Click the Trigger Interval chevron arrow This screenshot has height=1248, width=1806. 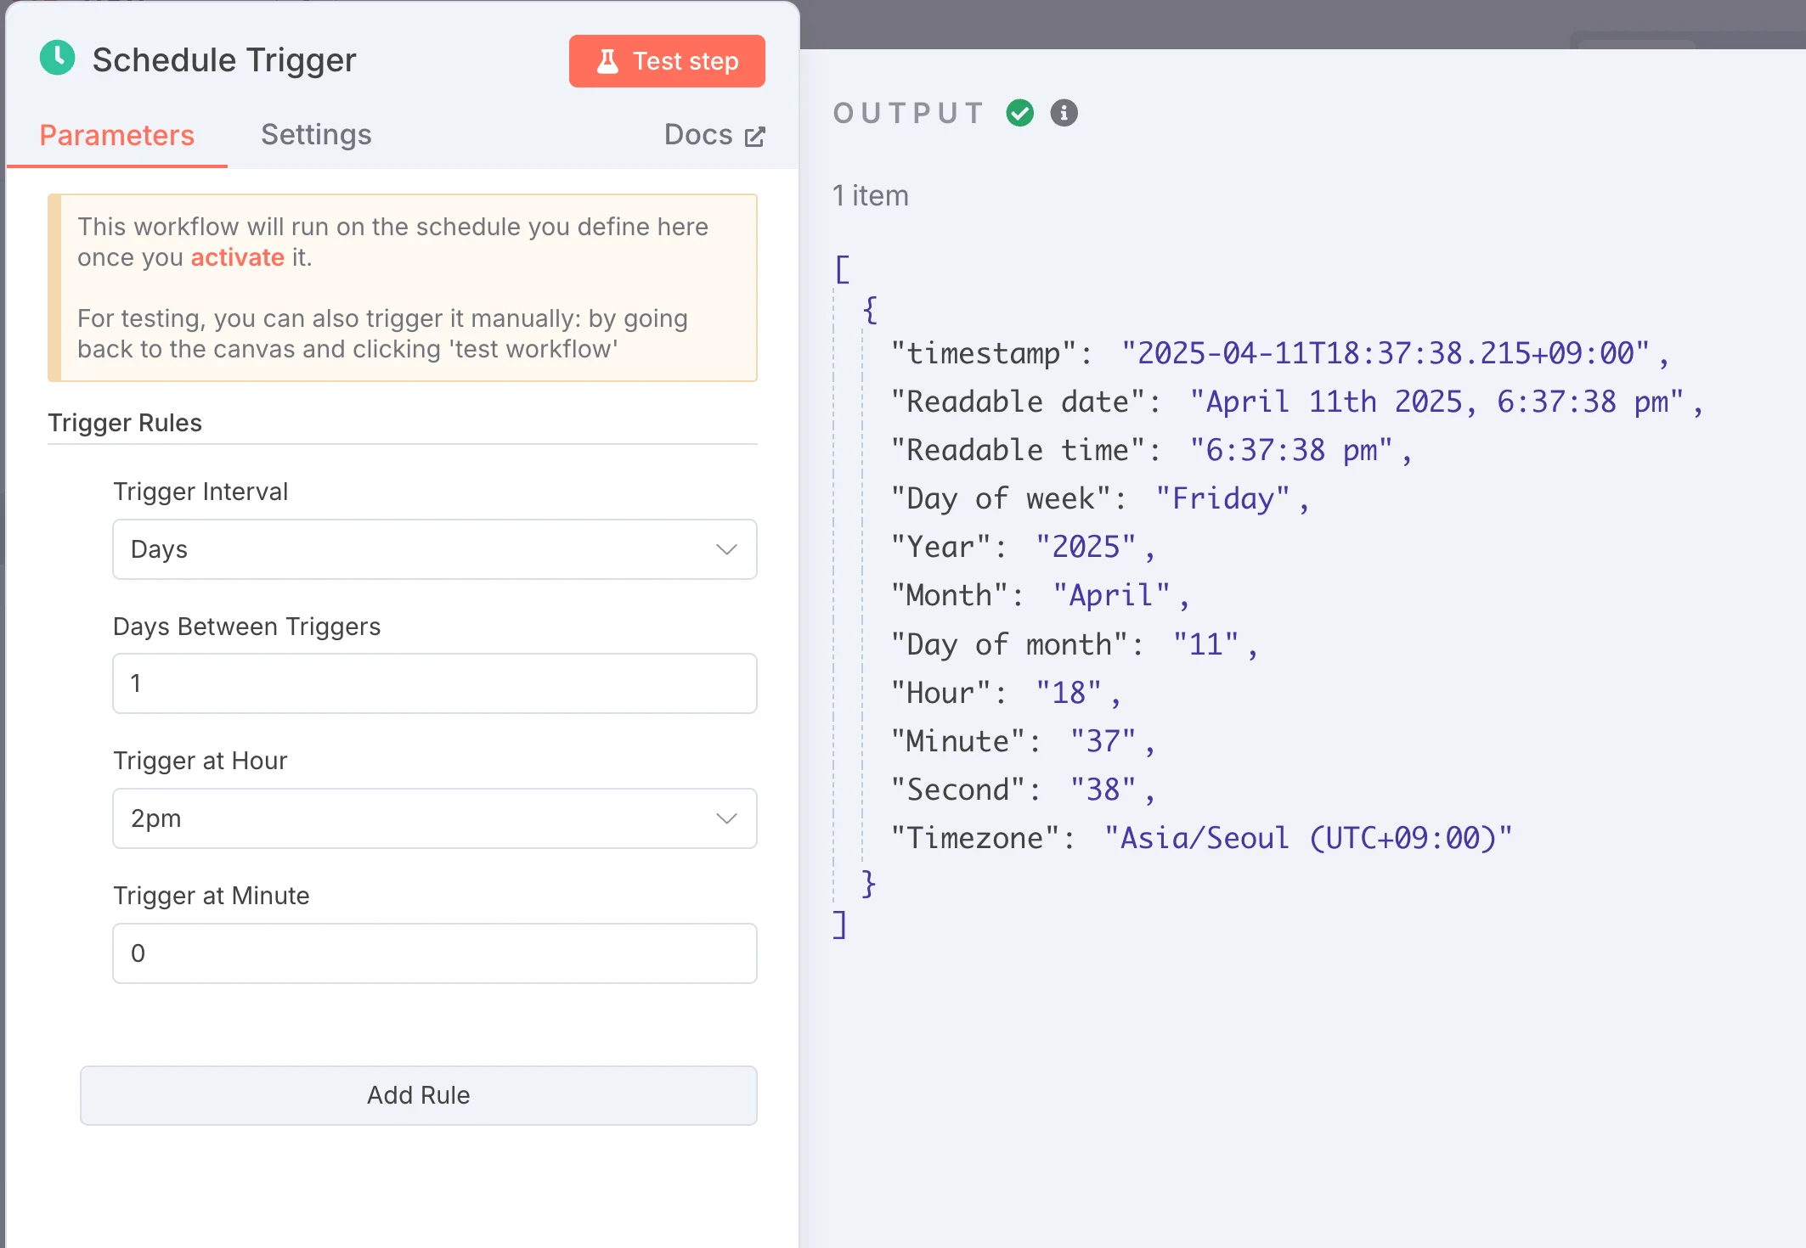(x=725, y=549)
